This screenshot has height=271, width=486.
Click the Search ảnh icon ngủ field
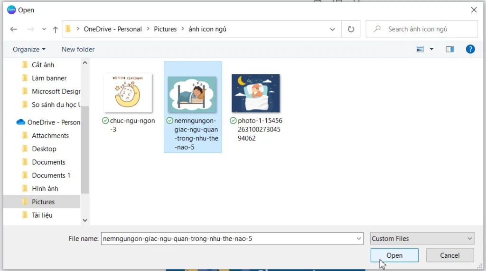point(422,29)
